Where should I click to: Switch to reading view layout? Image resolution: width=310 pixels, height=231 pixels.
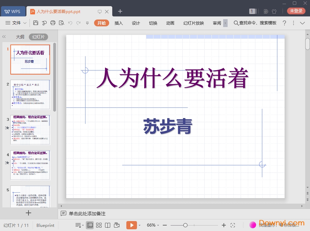tap(107, 225)
